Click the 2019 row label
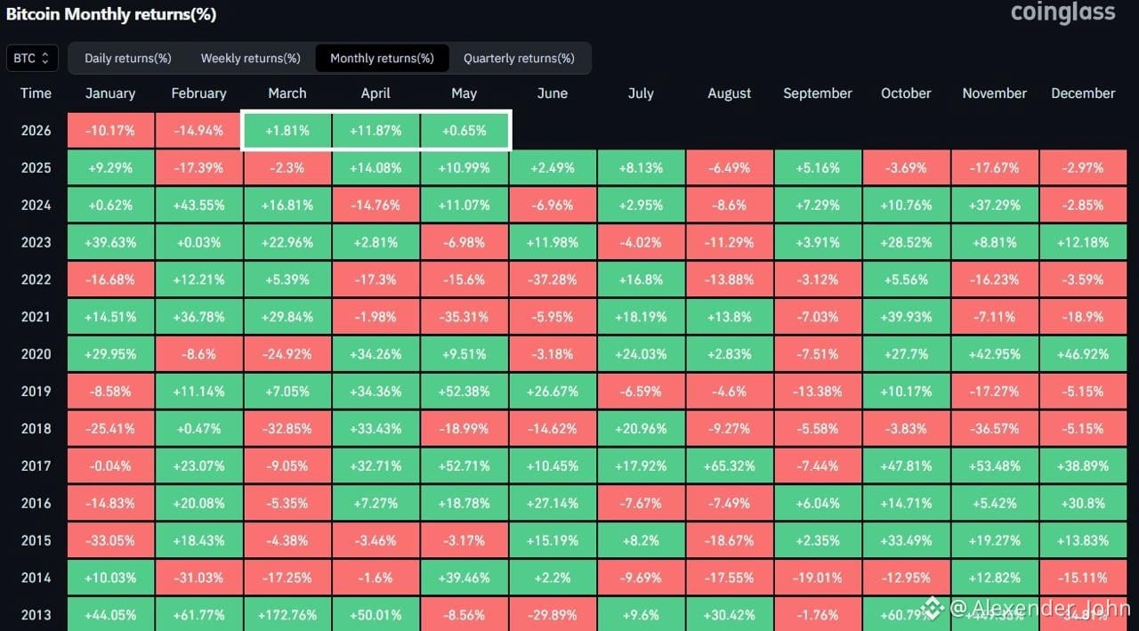This screenshot has height=631, width=1139. [36, 392]
